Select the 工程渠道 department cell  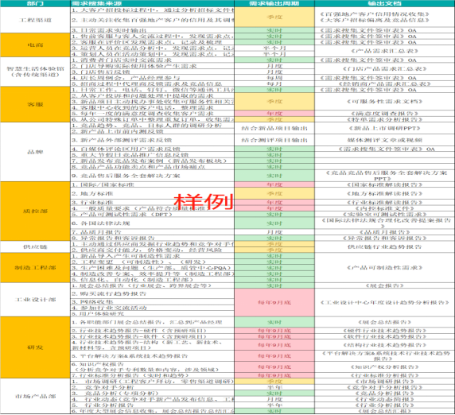coord(35,20)
